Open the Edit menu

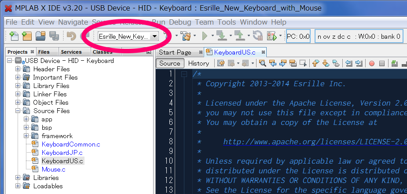(x=28, y=22)
